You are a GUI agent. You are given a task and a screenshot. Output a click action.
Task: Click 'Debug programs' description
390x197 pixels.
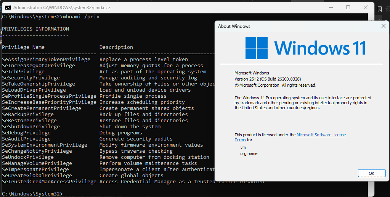[121, 133]
